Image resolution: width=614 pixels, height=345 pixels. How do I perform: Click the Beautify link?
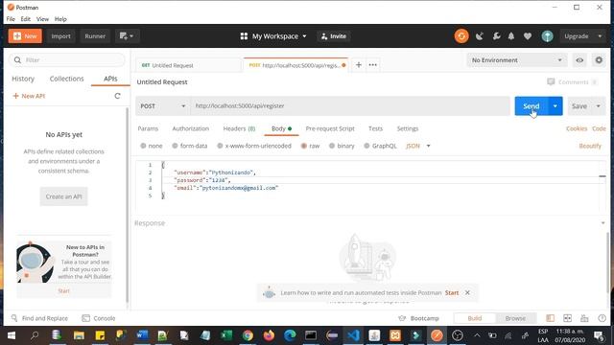pyautogui.click(x=590, y=146)
